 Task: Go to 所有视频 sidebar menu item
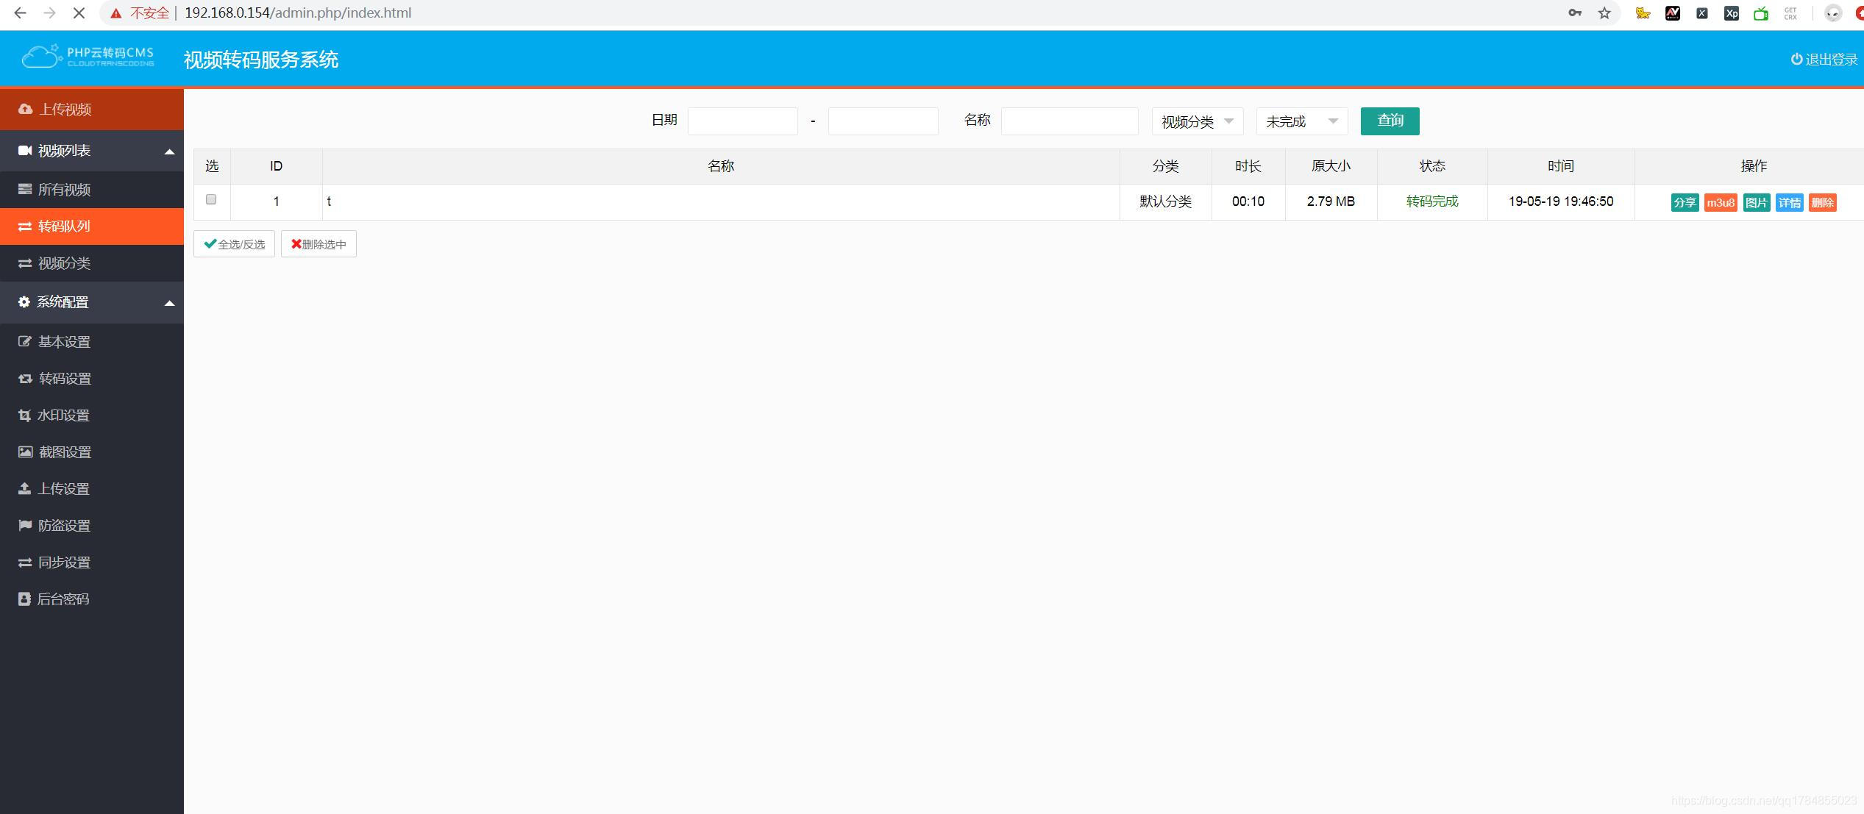[64, 190]
